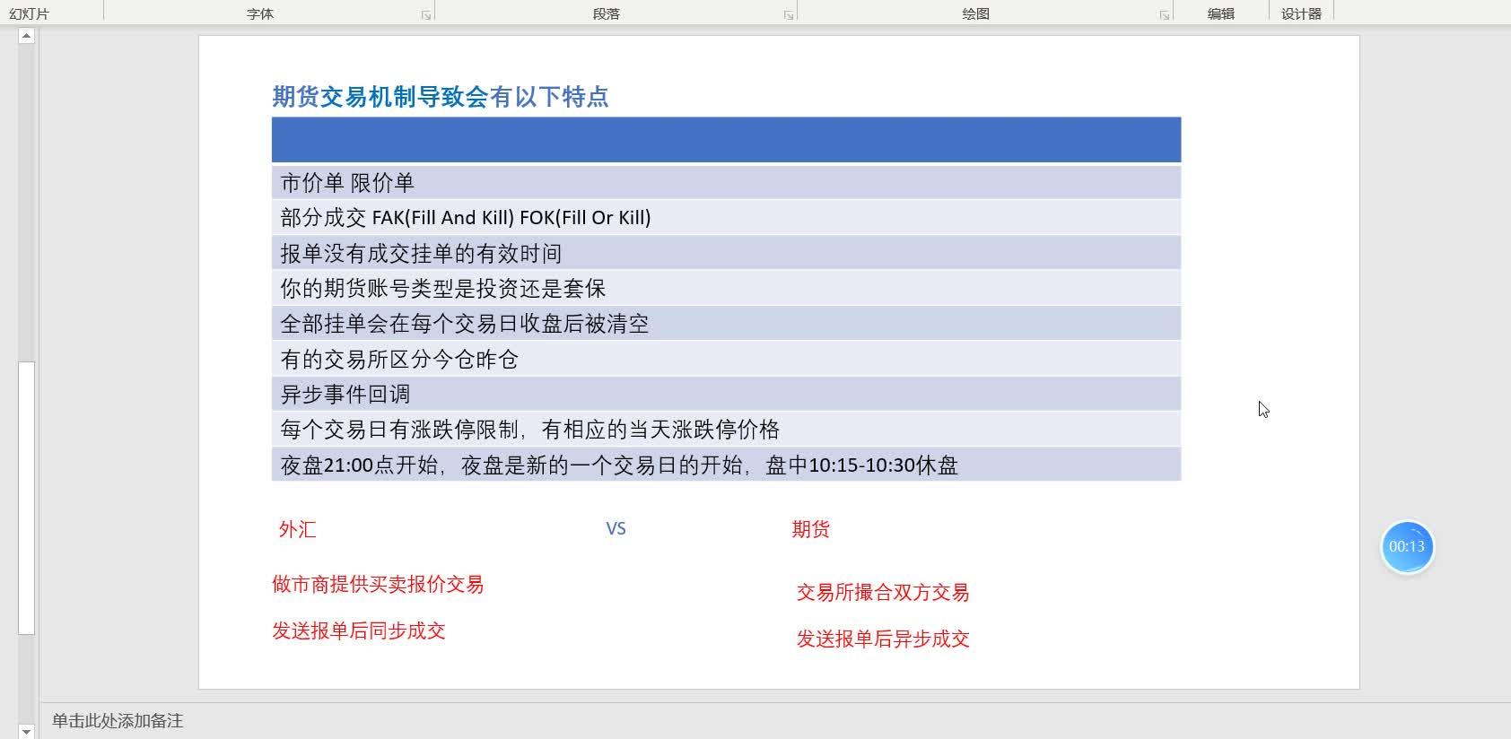This screenshot has width=1511, height=739.
Task: Click the vertical scrollbar thumb
Action: click(x=27, y=498)
